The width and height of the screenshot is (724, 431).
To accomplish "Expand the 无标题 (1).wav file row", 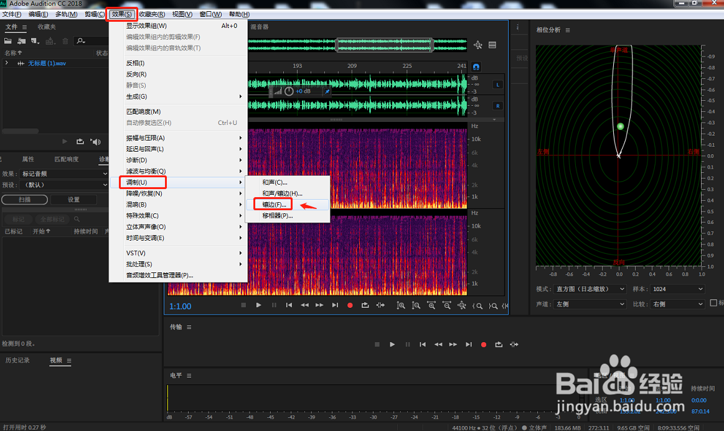I will pyautogui.click(x=6, y=63).
